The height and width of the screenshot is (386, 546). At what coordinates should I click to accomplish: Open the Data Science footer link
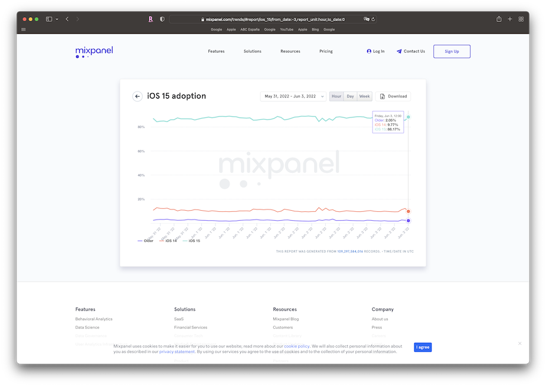click(x=87, y=328)
